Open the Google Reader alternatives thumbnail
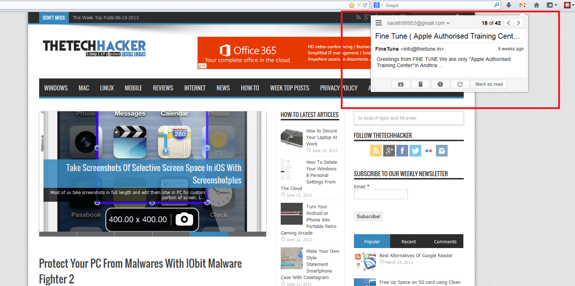Image resolution: width=575 pixels, height=286 pixels. pos(365,261)
